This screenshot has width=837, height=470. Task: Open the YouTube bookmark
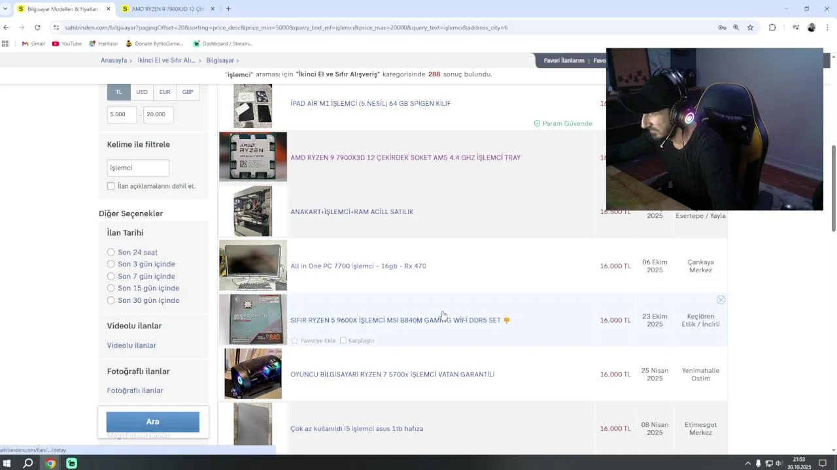coord(67,44)
